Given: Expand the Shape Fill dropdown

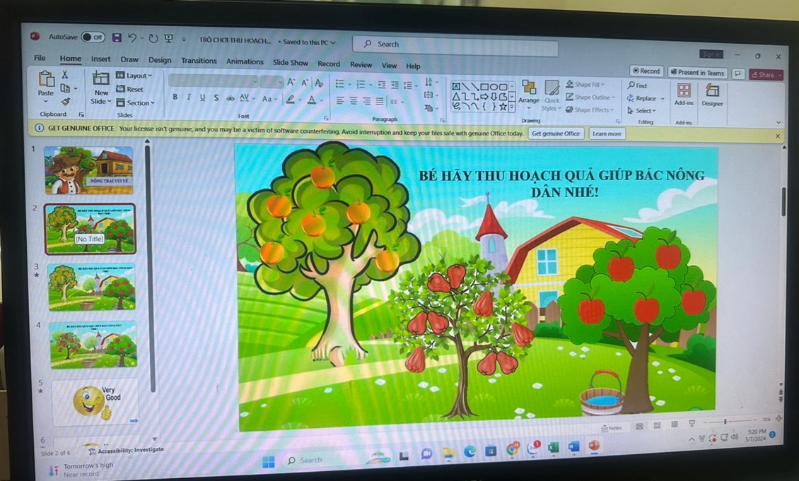Looking at the screenshot, I should click(586, 85).
